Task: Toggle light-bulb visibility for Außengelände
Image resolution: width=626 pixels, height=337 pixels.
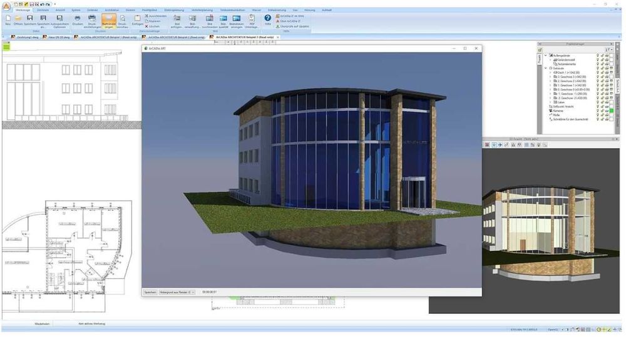Action: pyautogui.click(x=598, y=56)
